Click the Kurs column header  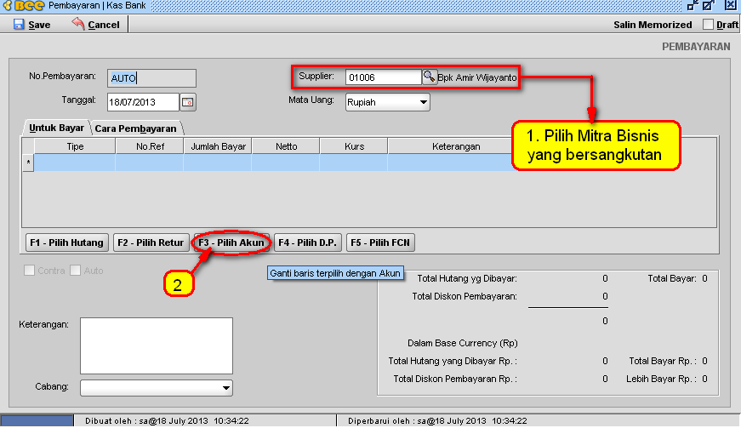[x=354, y=146]
